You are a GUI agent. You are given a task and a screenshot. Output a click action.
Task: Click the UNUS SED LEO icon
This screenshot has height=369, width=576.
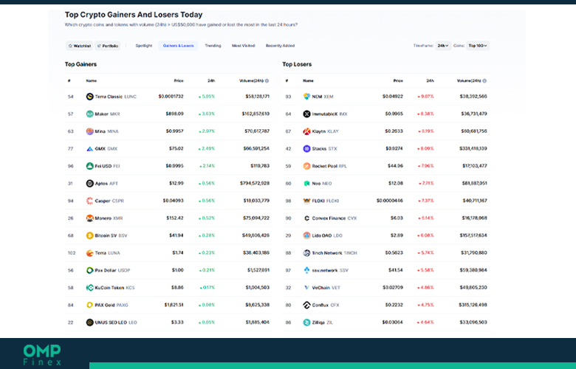(x=89, y=323)
